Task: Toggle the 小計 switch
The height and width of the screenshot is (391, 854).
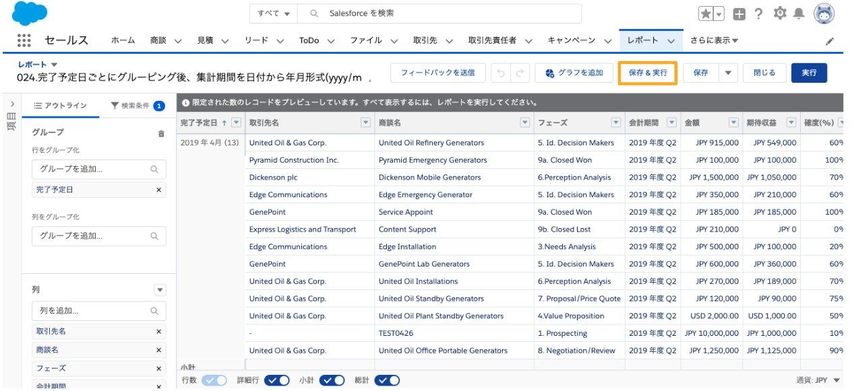Action: (x=332, y=380)
